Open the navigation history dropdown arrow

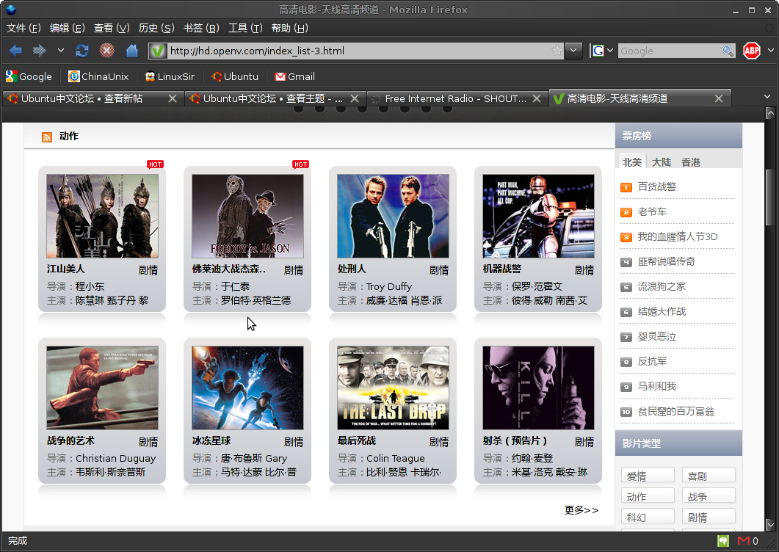61,50
